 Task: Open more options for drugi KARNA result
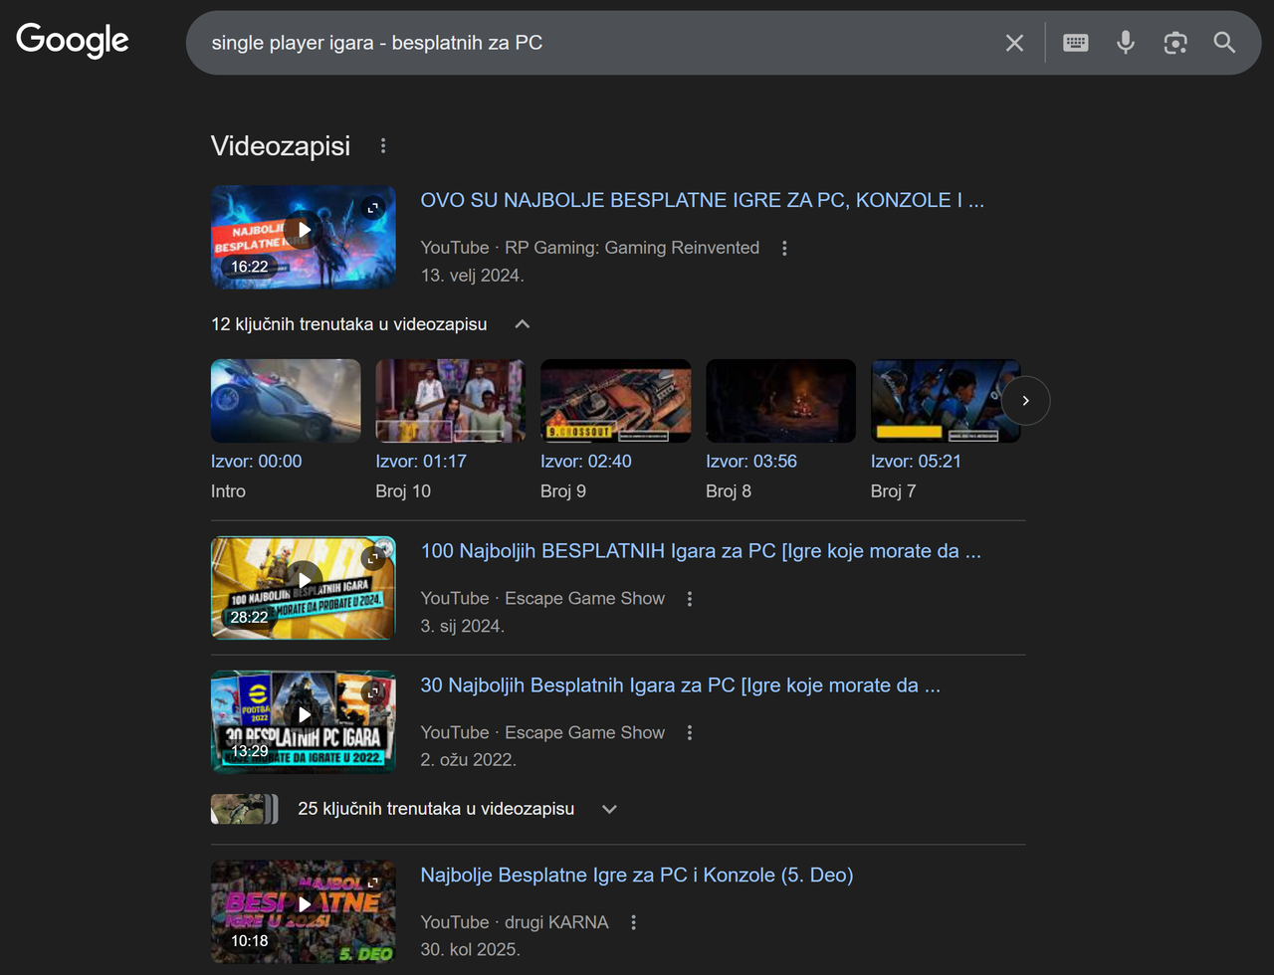(634, 923)
